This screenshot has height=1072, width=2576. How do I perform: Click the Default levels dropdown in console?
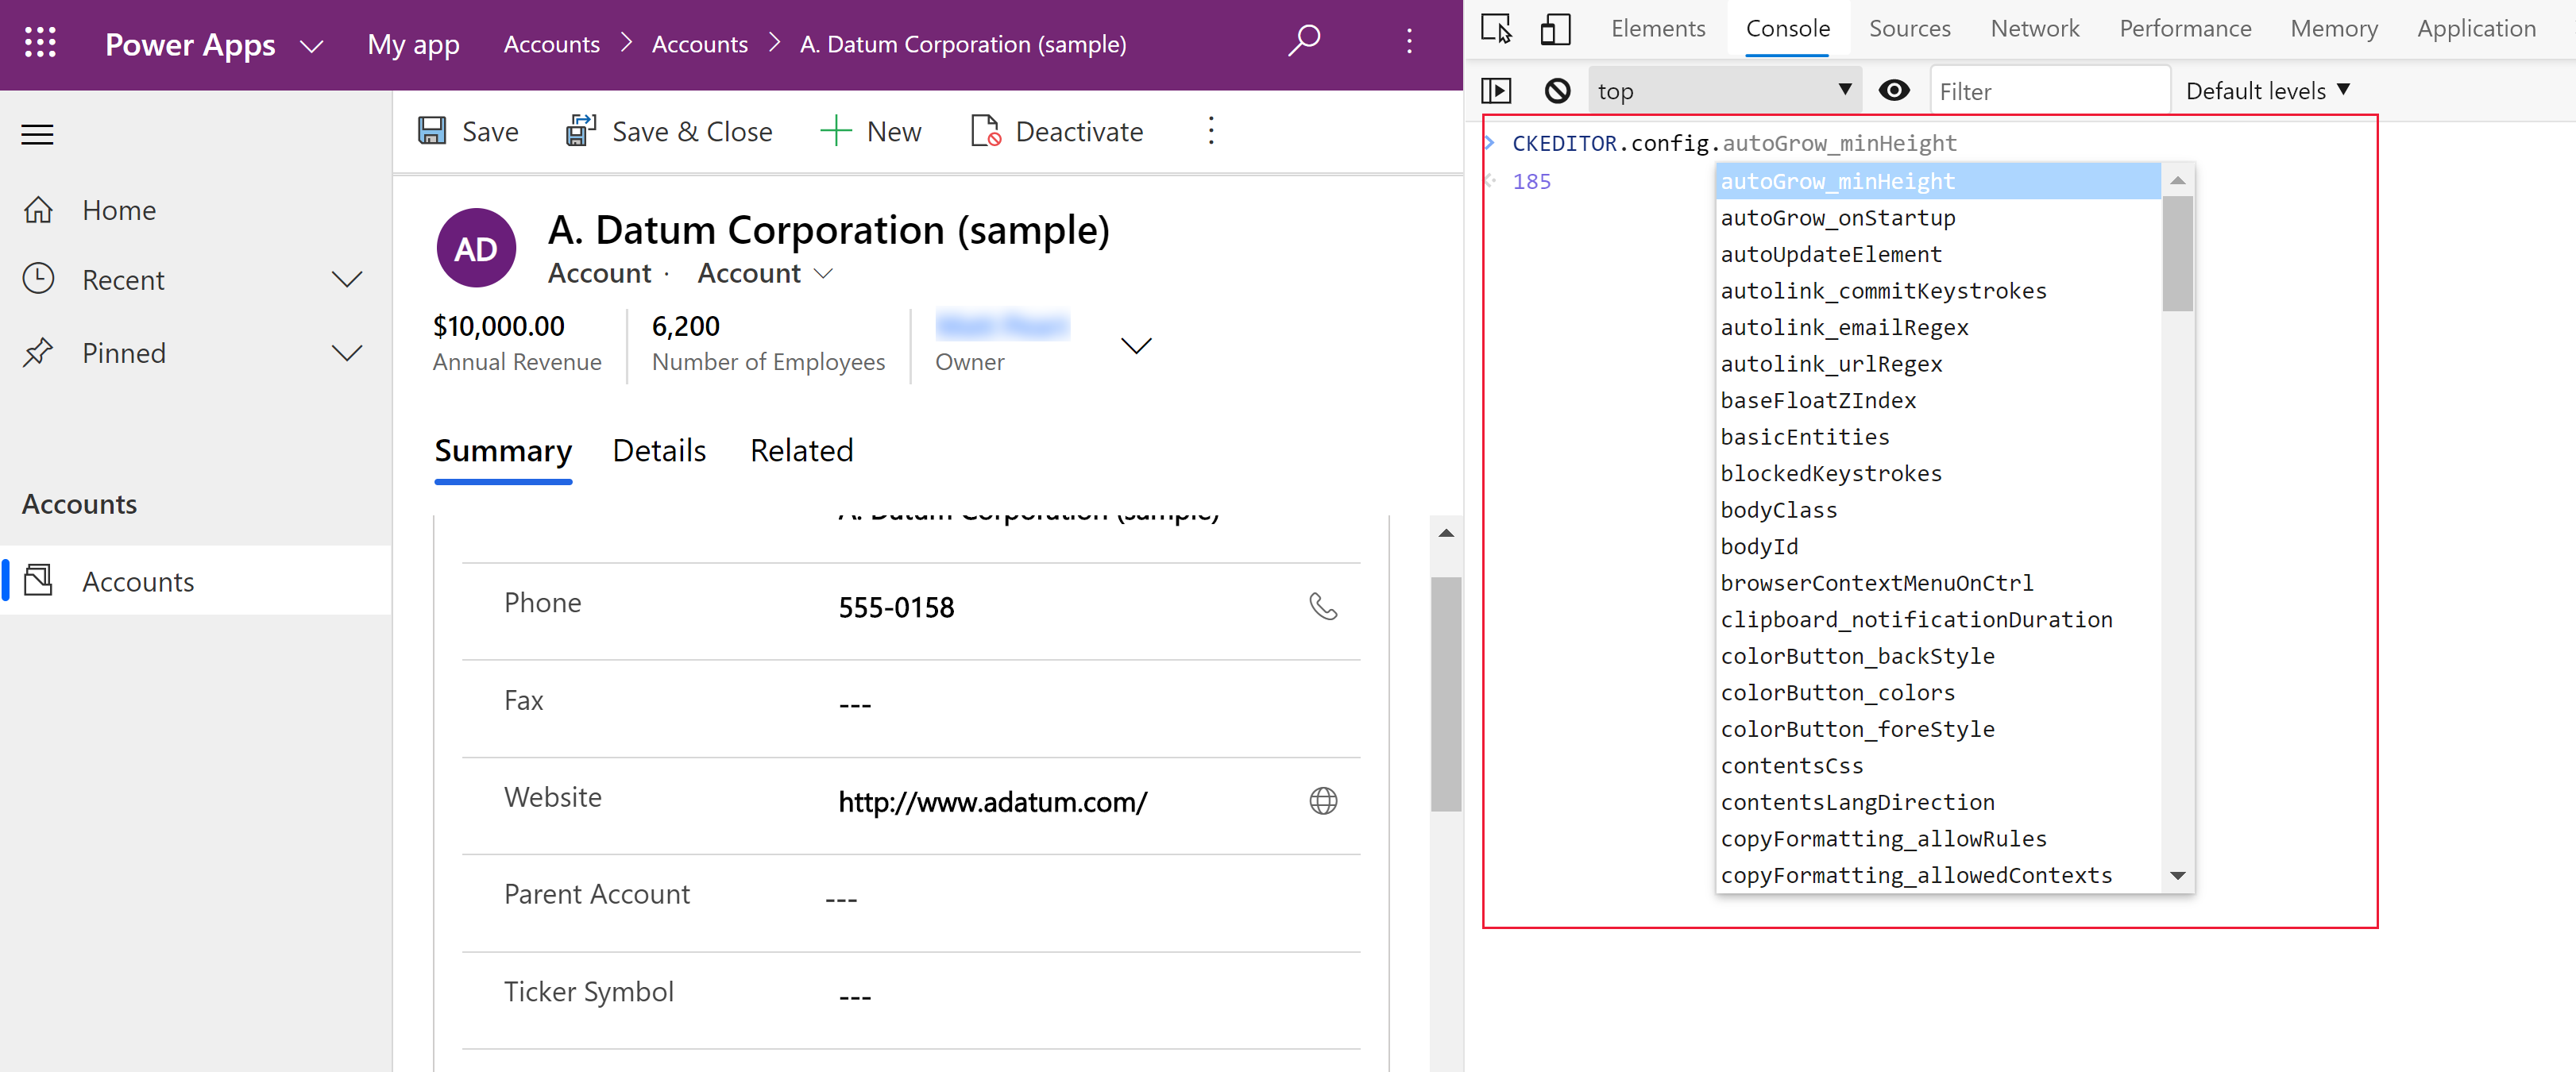(2269, 91)
